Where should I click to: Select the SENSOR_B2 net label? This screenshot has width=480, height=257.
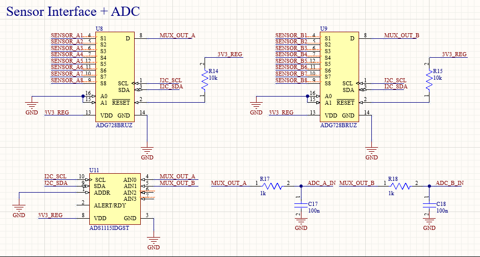pyautogui.click(x=291, y=41)
